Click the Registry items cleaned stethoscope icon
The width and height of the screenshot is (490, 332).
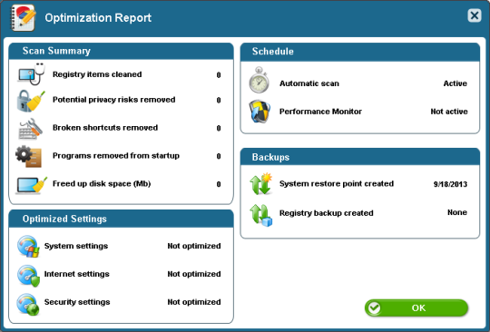[x=31, y=74]
